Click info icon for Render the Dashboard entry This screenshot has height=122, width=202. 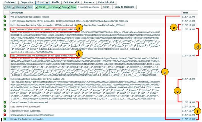(5, 119)
